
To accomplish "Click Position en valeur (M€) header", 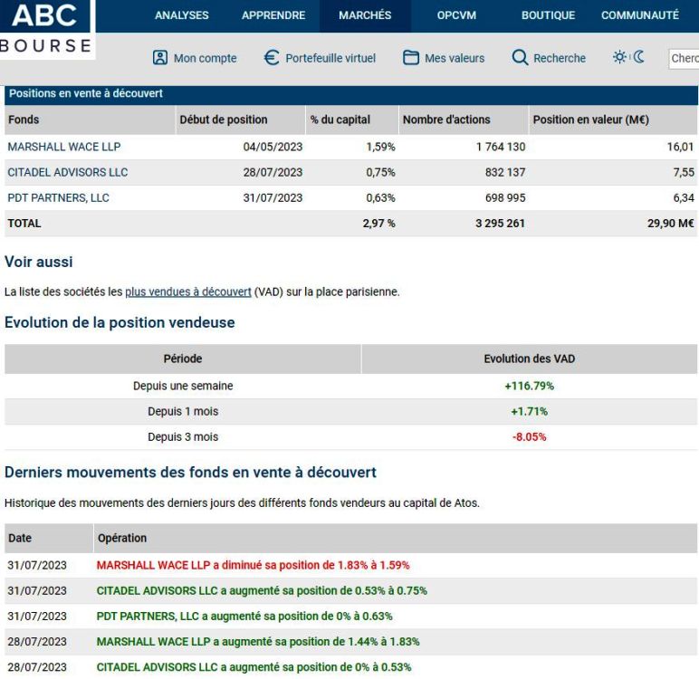I will click(613, 120).
